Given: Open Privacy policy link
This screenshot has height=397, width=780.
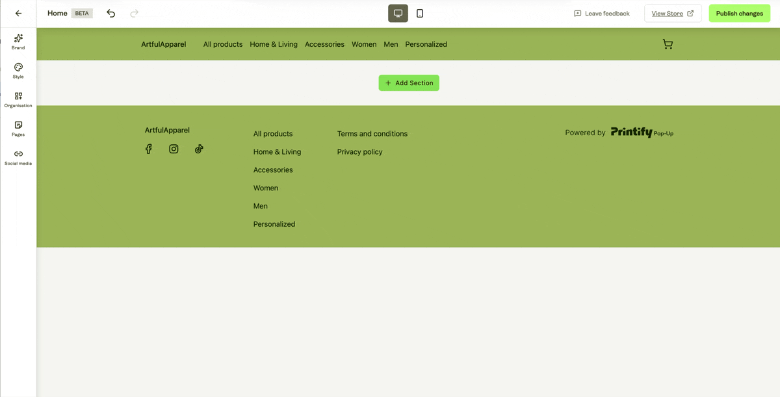Looking at the screenshot, I should pos(359,152).
